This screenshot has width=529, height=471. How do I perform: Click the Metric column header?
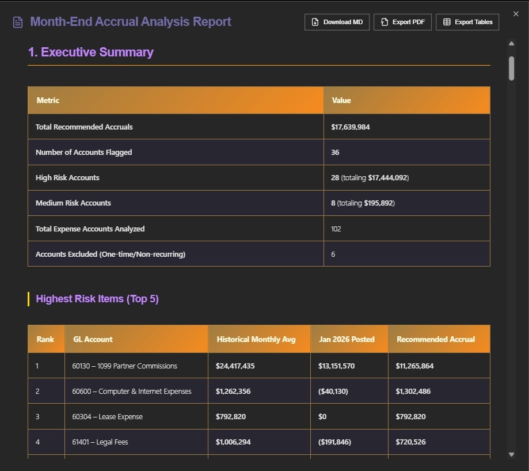[x=47, y=100]
